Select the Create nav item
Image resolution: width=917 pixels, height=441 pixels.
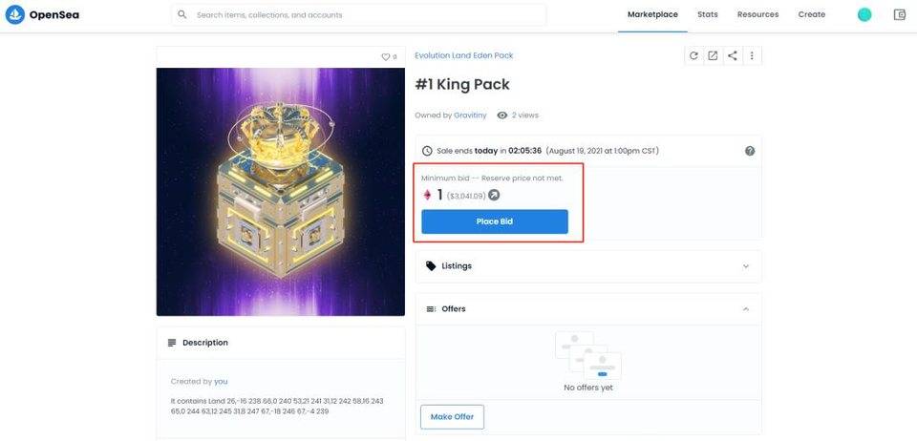(812, 14)
